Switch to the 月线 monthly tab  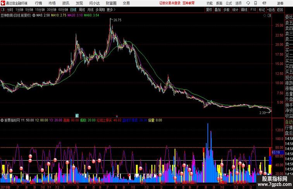[x=90, y=10]
